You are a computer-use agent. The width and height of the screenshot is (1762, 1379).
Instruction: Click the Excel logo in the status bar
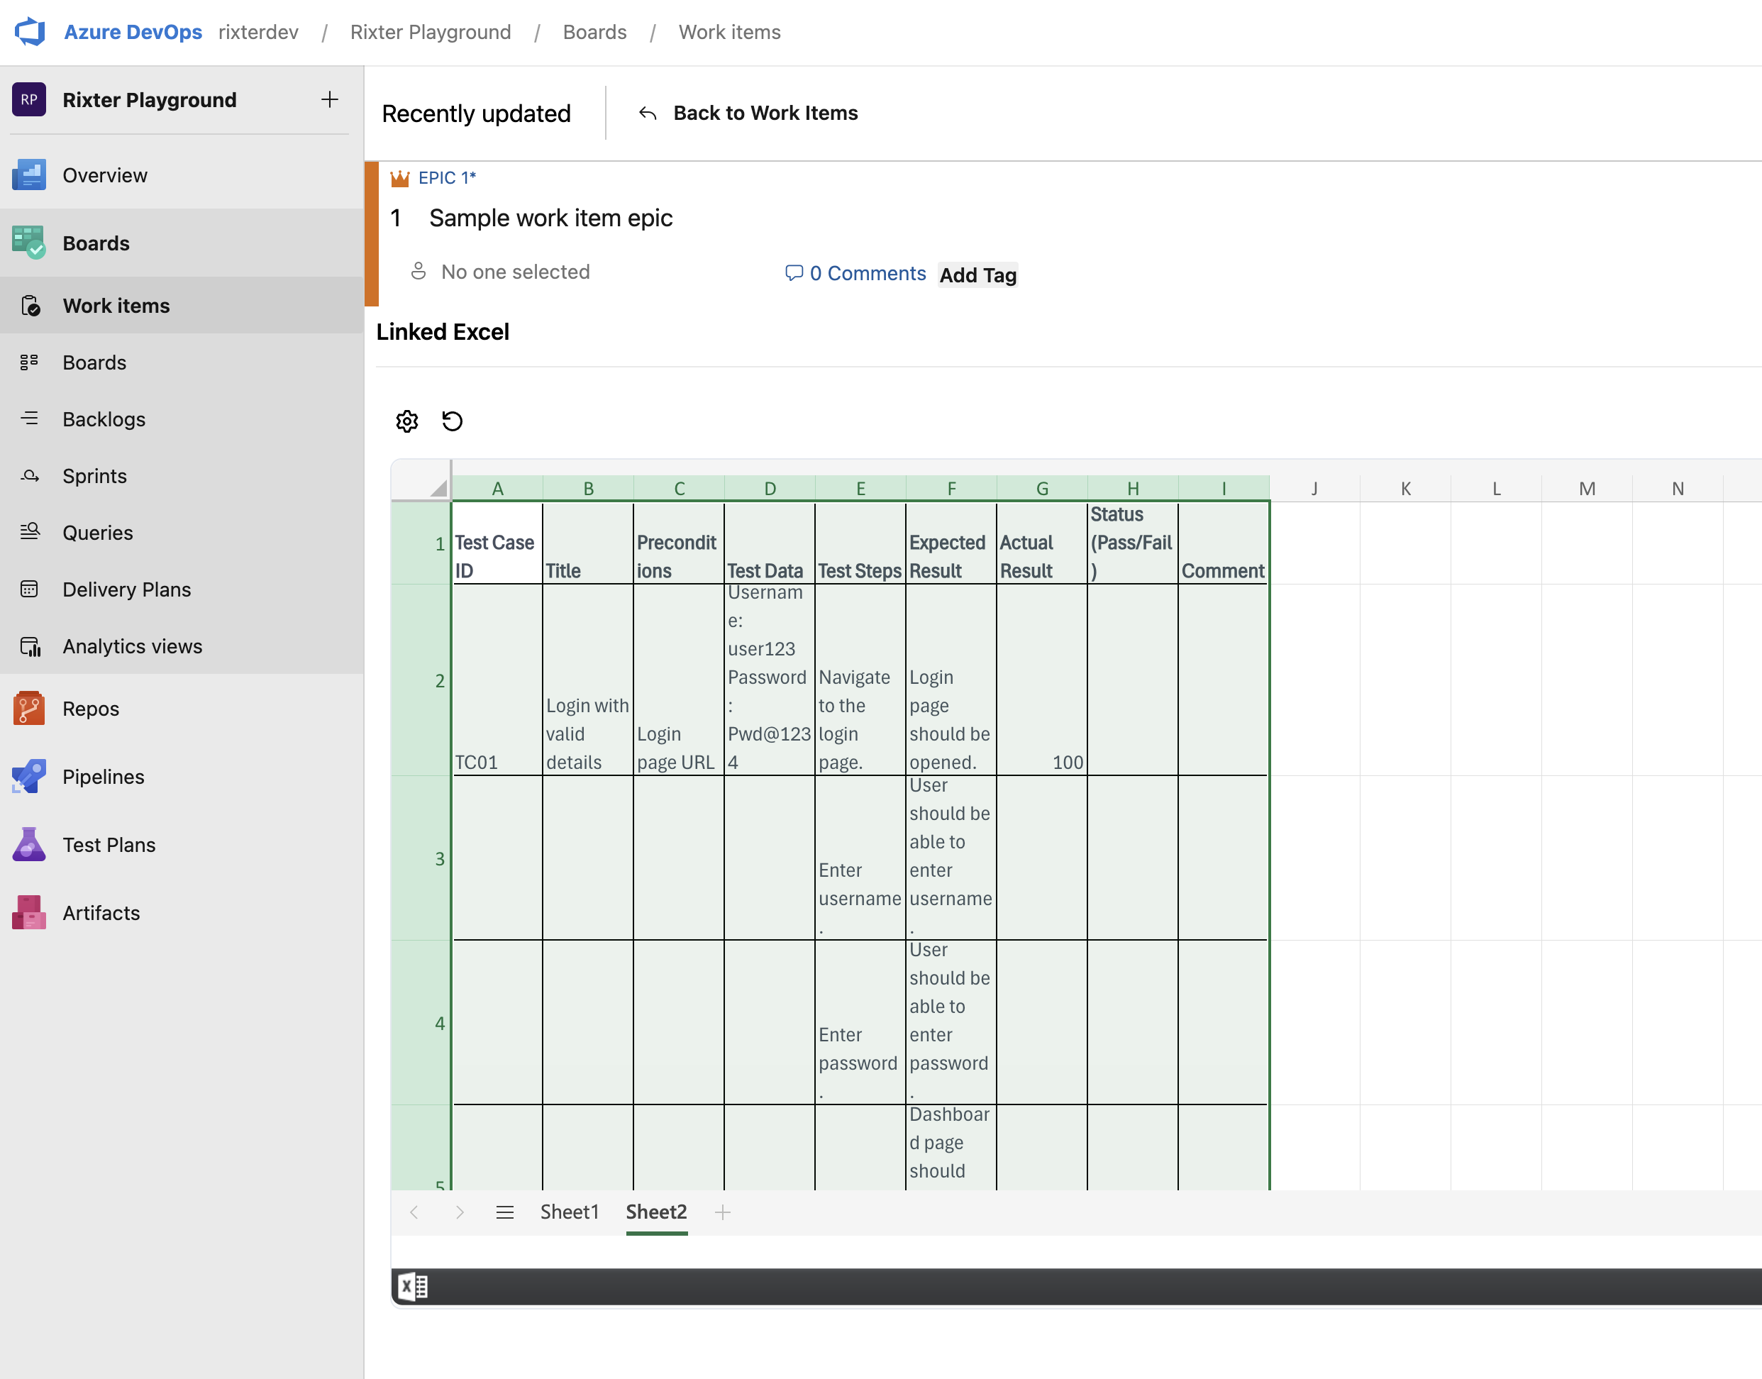[412, 1285]
